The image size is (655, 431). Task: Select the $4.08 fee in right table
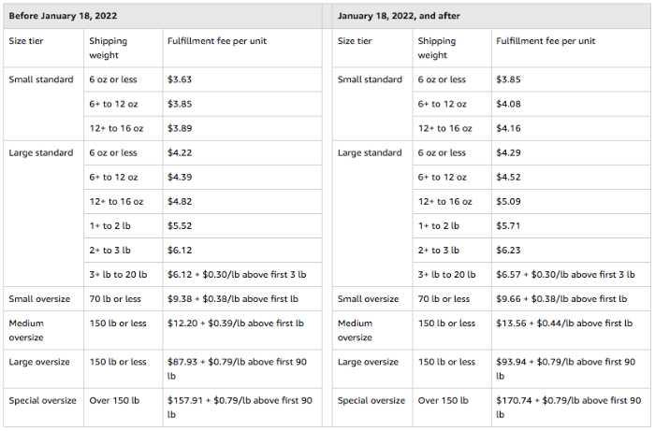(x=508, y=104)
